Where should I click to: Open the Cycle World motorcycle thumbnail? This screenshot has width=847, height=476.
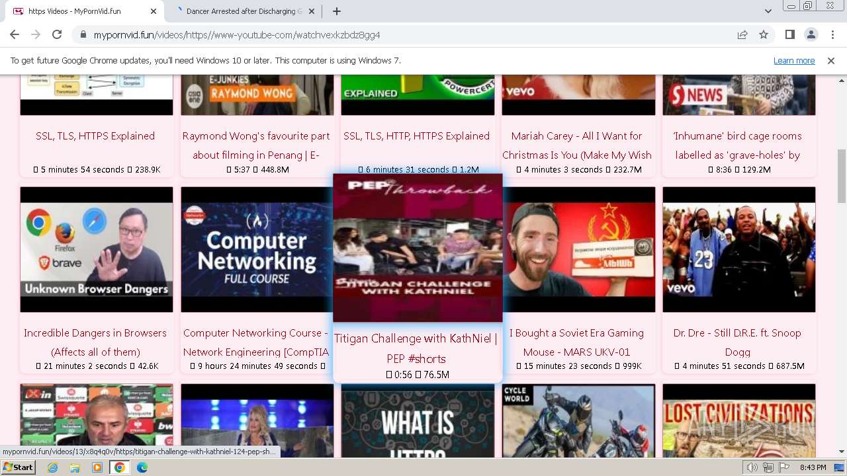click(578, 421)
